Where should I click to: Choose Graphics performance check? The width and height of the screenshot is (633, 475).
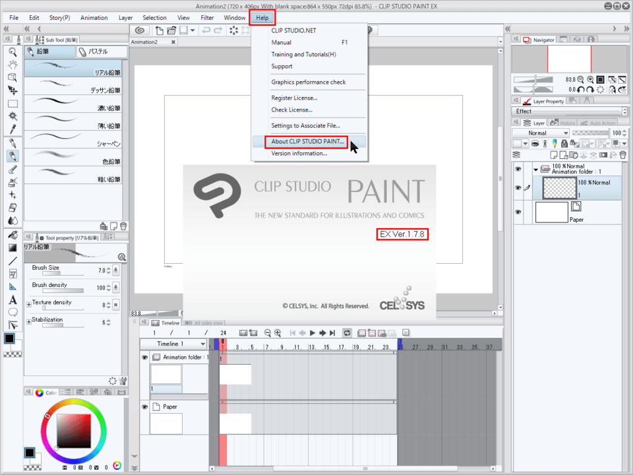[x=309, y=82]
